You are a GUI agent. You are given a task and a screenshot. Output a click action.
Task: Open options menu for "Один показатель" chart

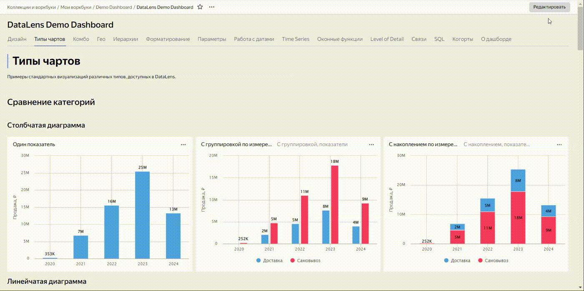(183, 144)
